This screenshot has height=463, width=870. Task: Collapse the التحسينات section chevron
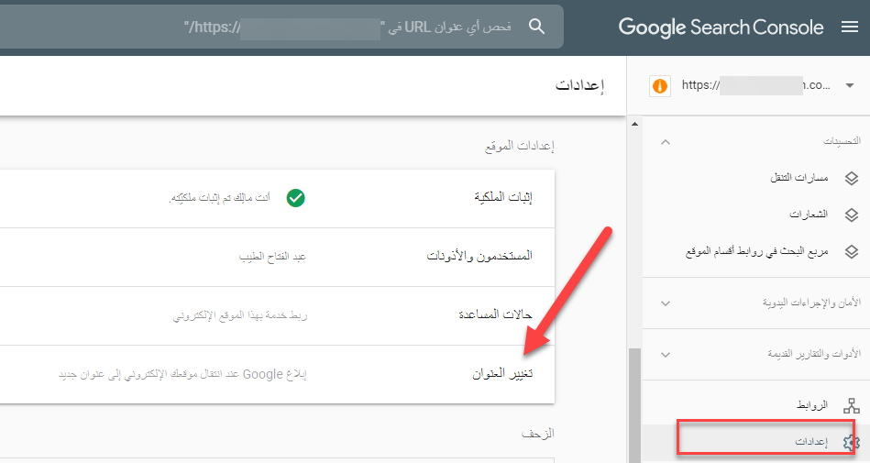[666, 142]
